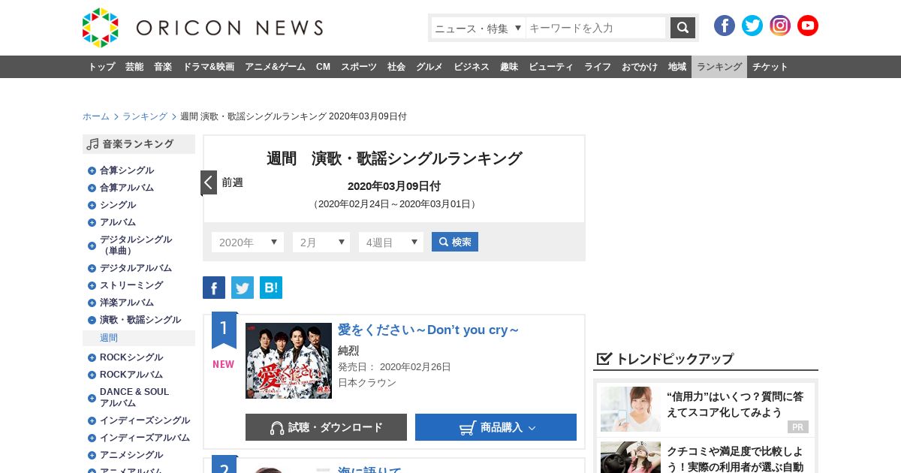The width and height of the screenshot is (901, 473).
Task: Click the search magnifier button in header
Action: tap(683, 28)
